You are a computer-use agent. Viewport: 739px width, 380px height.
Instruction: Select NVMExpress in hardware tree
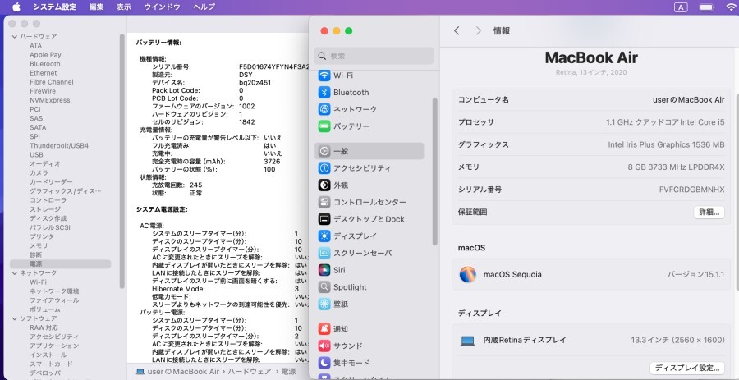(x=50, y=100)
